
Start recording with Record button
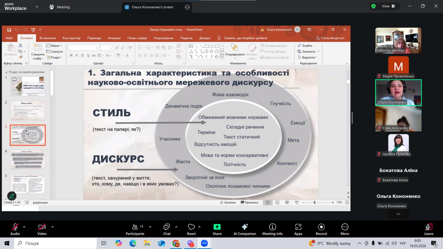click(321, 229)
